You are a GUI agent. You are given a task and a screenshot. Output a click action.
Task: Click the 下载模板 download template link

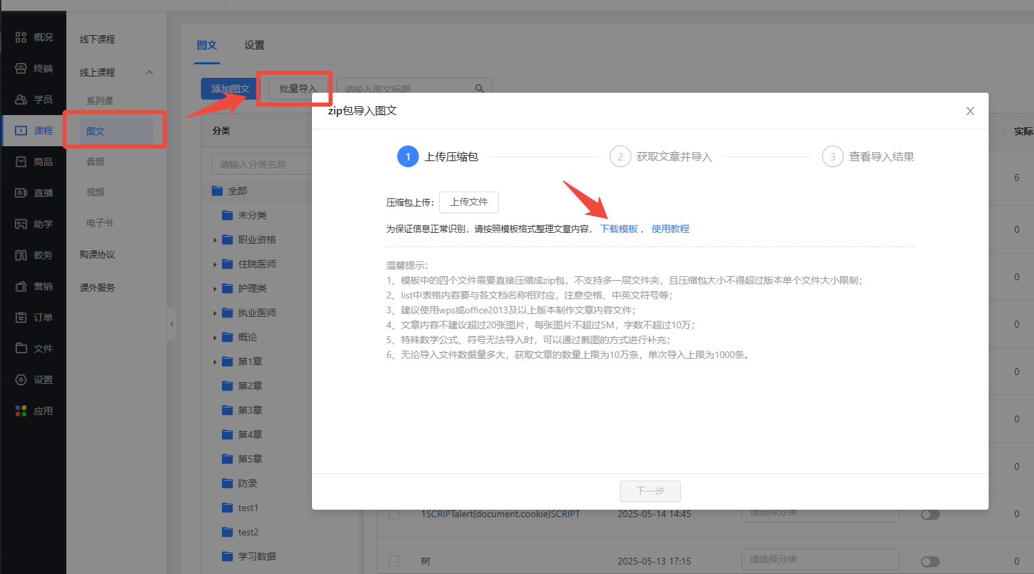pyautogui.click(x=619, y=229)
